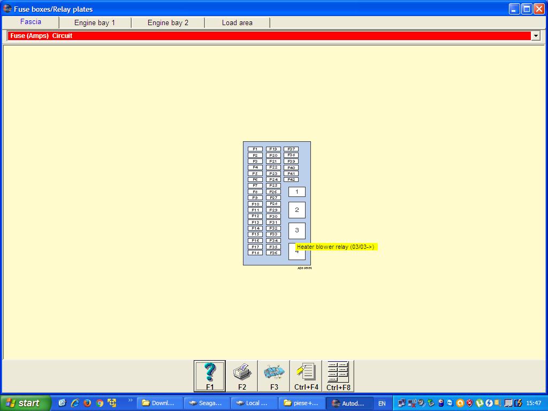548x411 pixels.
Task: Open the Load area tab
Action: click(237, 22)
